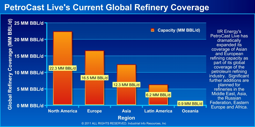Click the 16.5 MM BBL/d data label
The width and height of the screenshot is (255, 127).
click(x=94, y=77)
